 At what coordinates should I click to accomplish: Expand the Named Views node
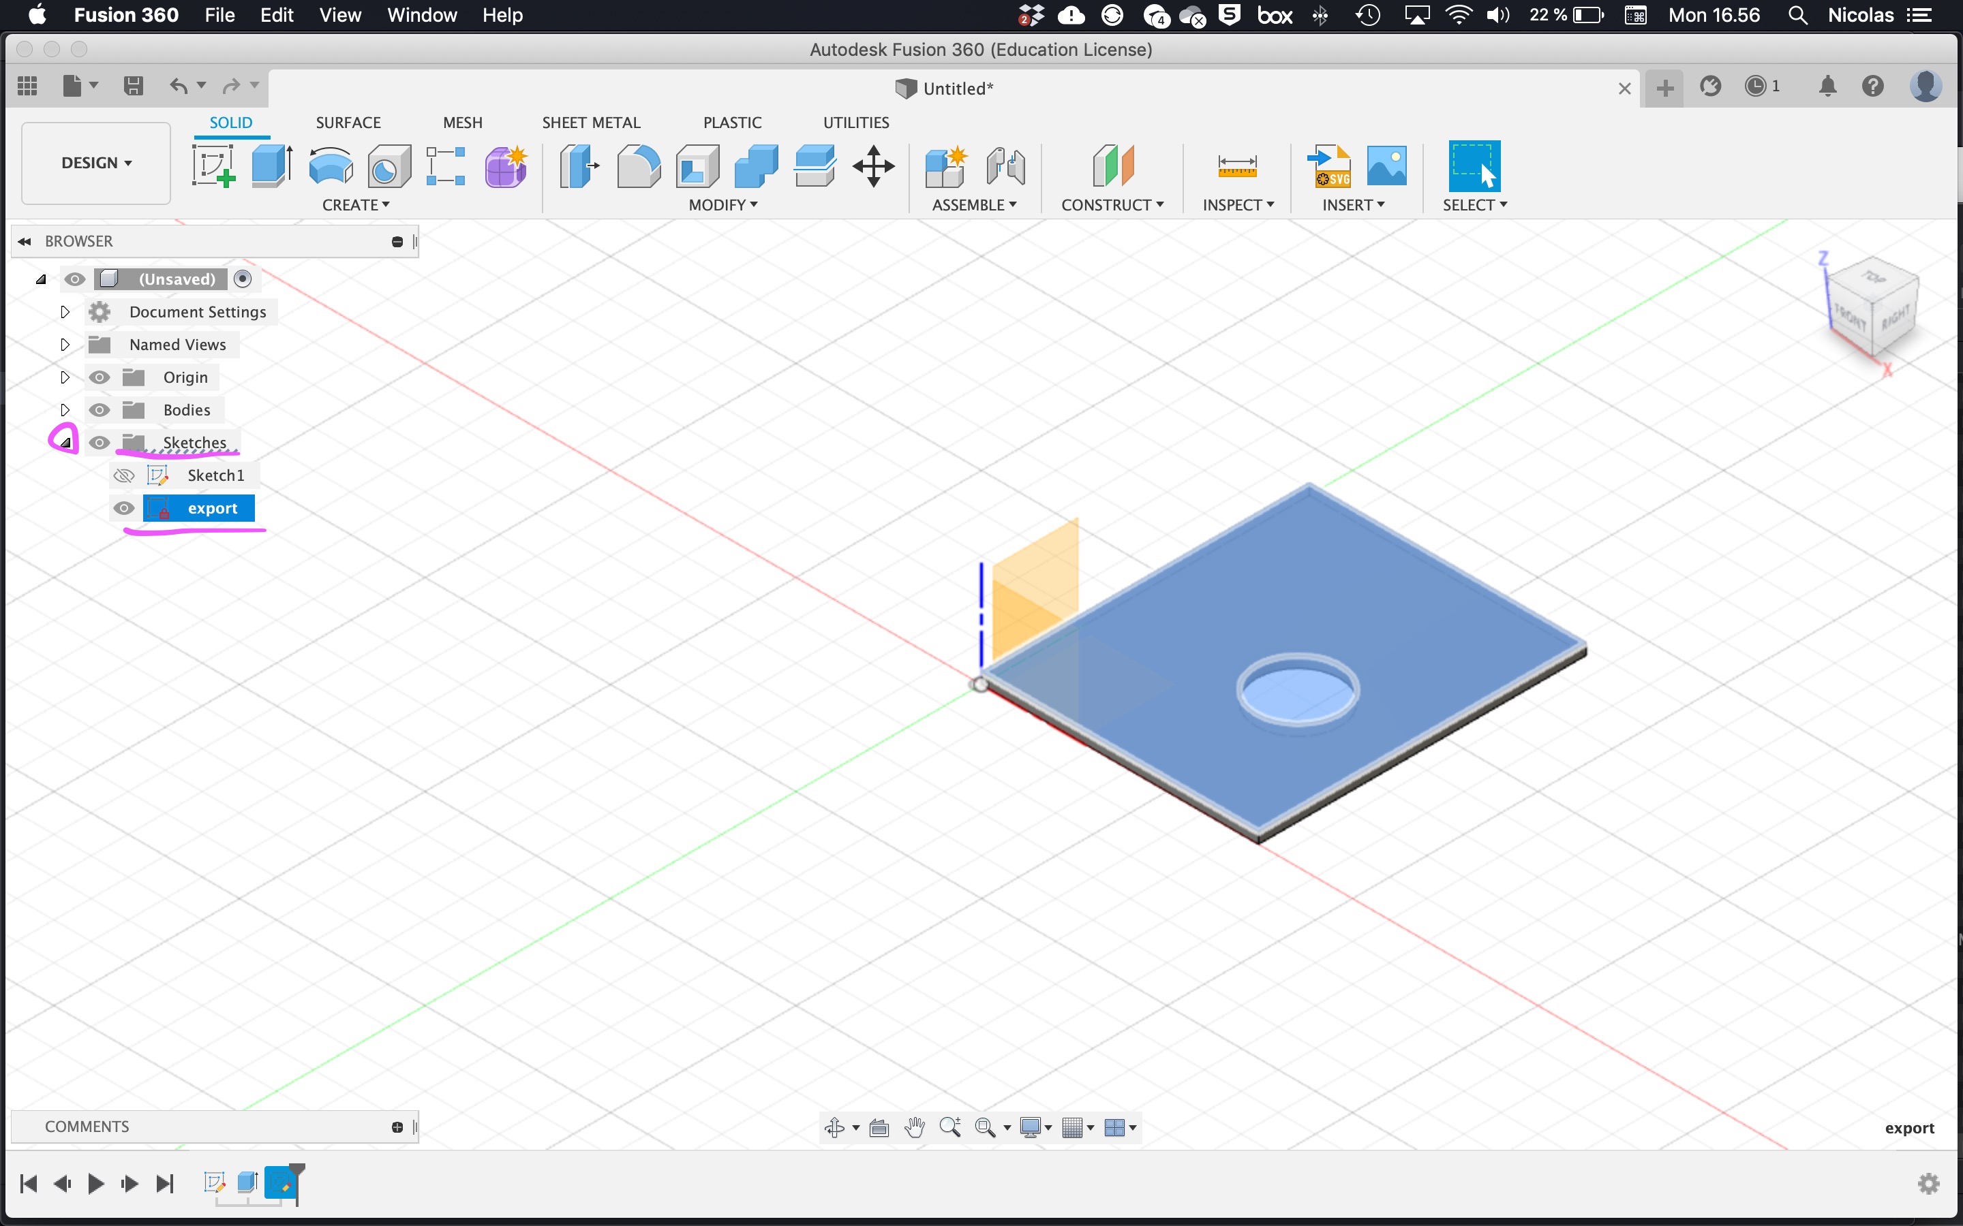tap(65, 344)
